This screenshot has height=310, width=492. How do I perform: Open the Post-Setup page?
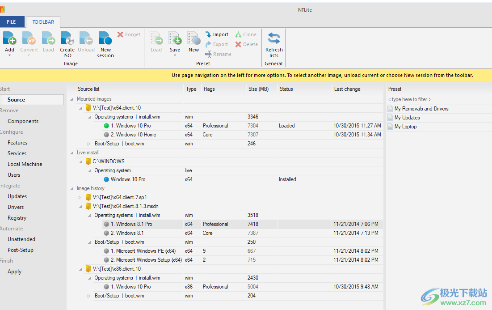(x=21, y=250)
